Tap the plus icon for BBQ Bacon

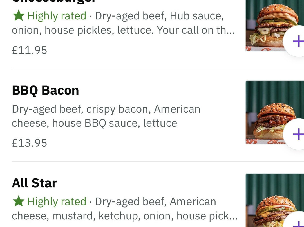point(297,135)
